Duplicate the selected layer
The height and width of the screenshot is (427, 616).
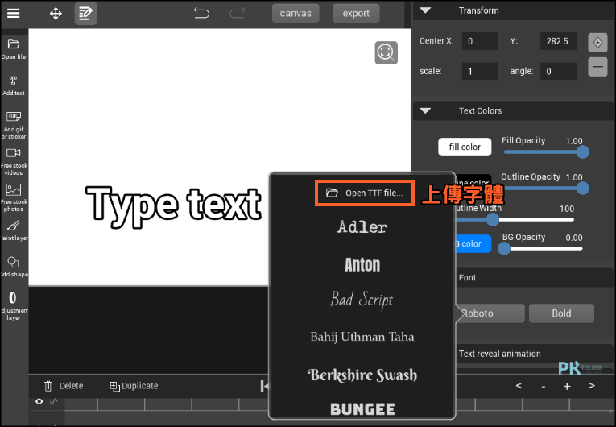coord(134,386)
